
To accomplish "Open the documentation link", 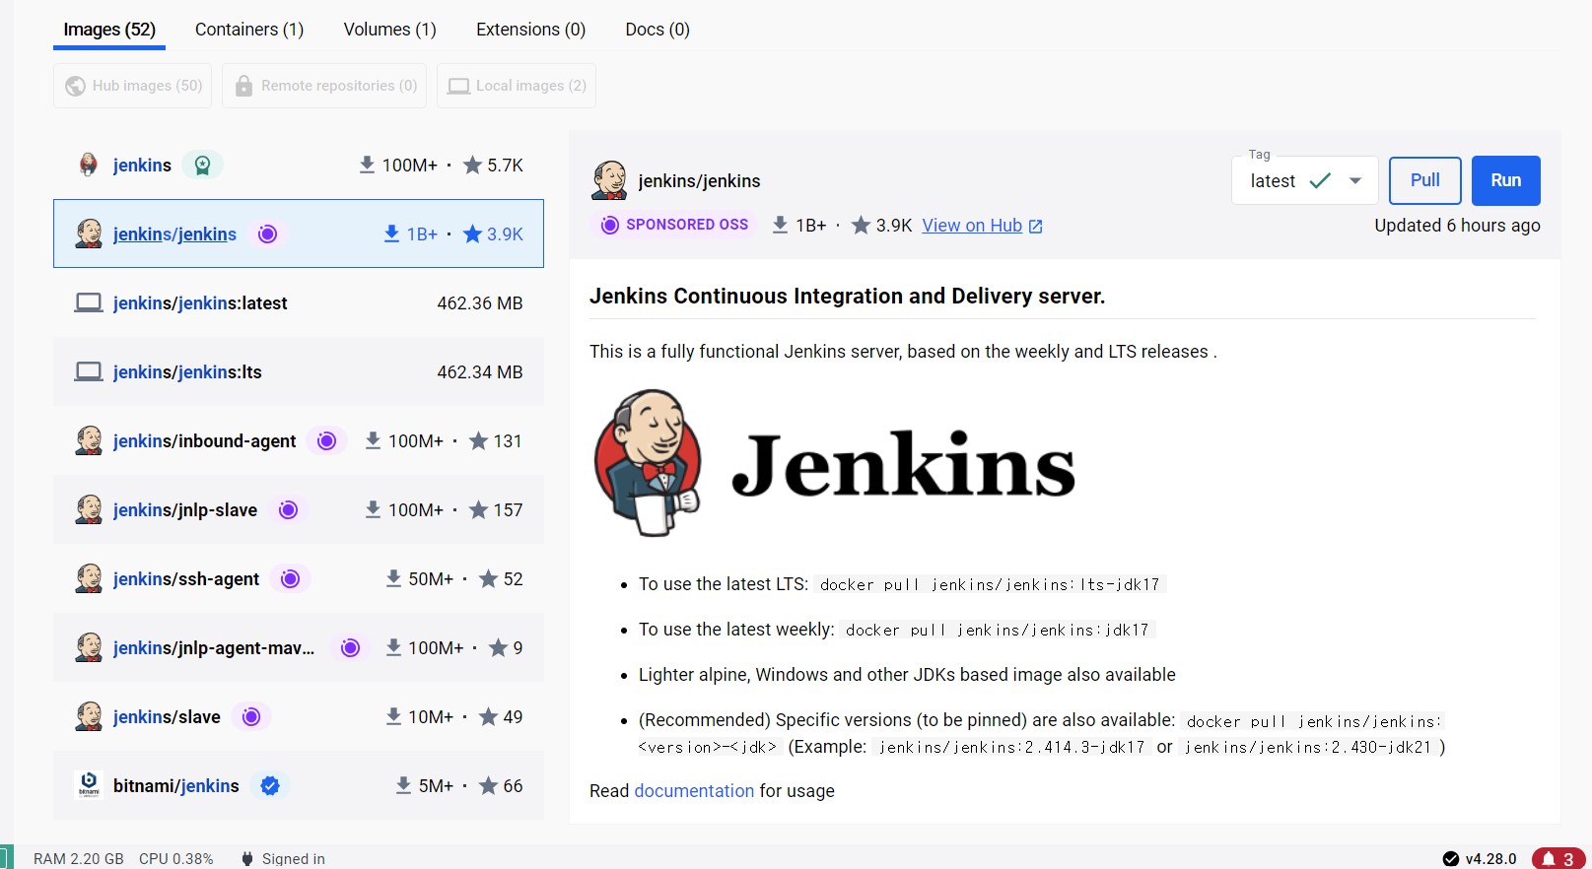I will coord(694,791).
